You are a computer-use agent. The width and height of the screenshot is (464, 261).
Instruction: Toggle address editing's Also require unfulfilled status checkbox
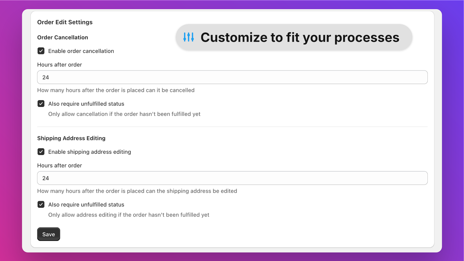[x=41, y=204]
